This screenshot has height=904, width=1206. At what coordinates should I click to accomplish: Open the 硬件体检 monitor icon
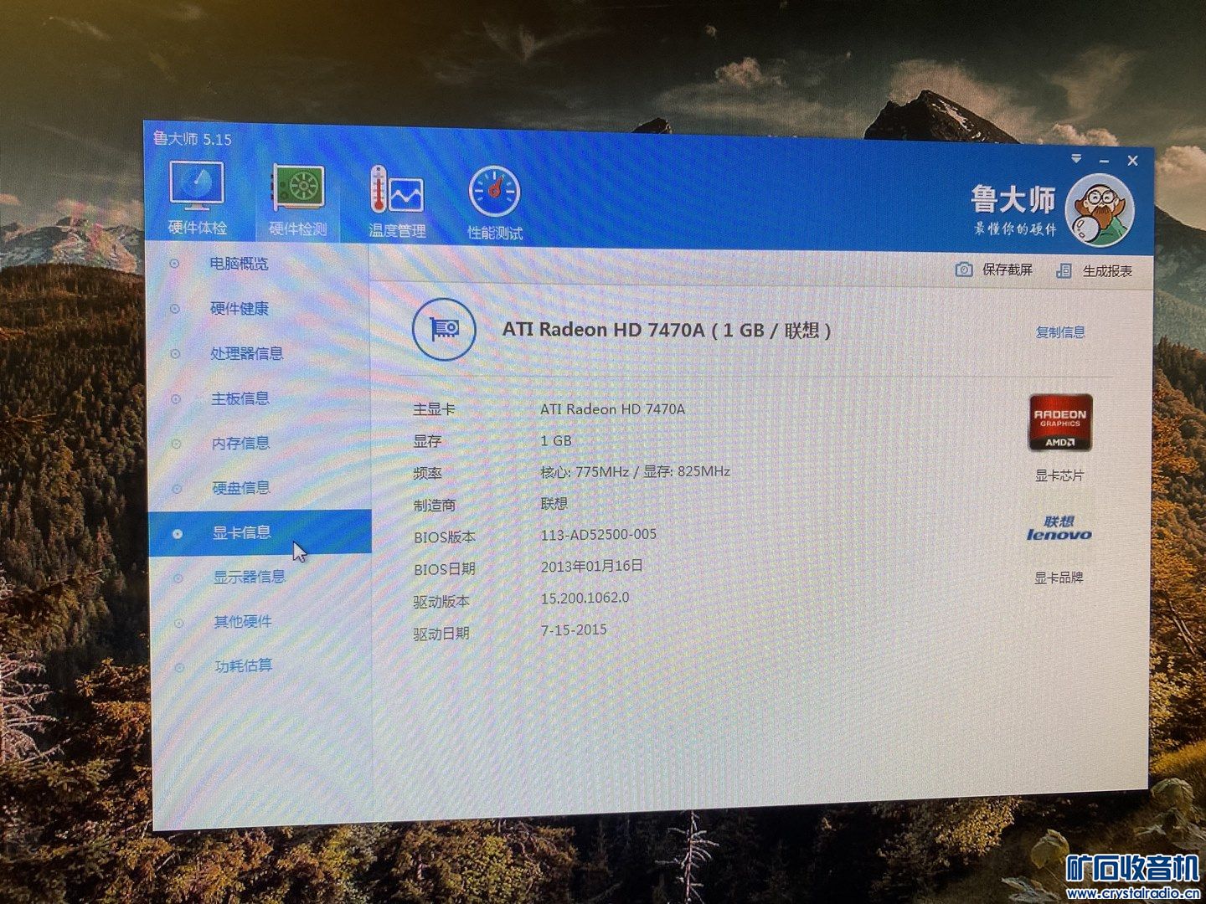point(197,185)
